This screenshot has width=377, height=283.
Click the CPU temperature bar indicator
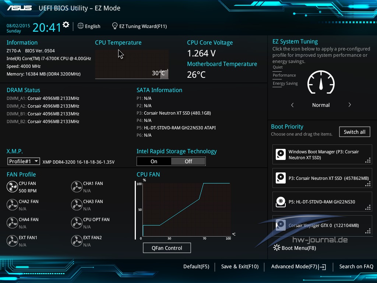[164, 74]
